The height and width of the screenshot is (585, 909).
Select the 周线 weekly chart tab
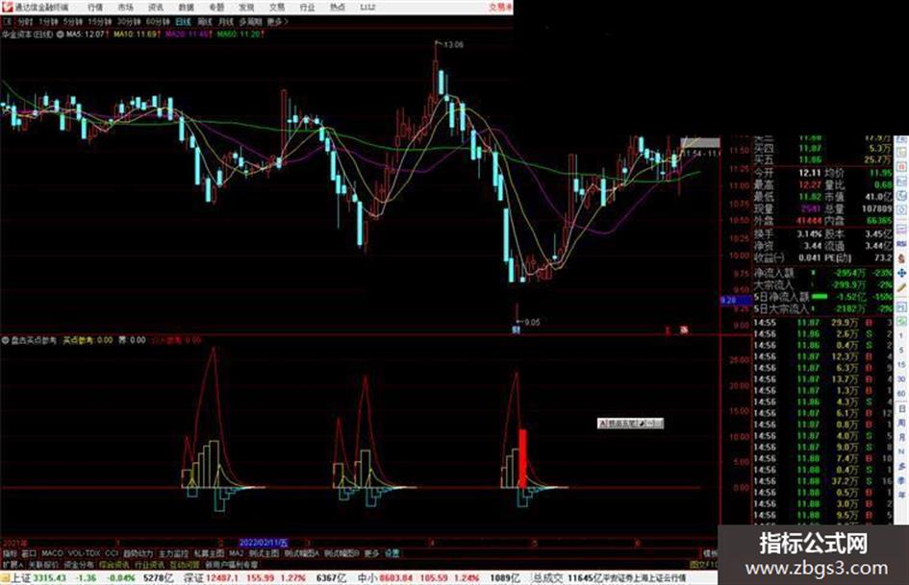tap(205, 21)
